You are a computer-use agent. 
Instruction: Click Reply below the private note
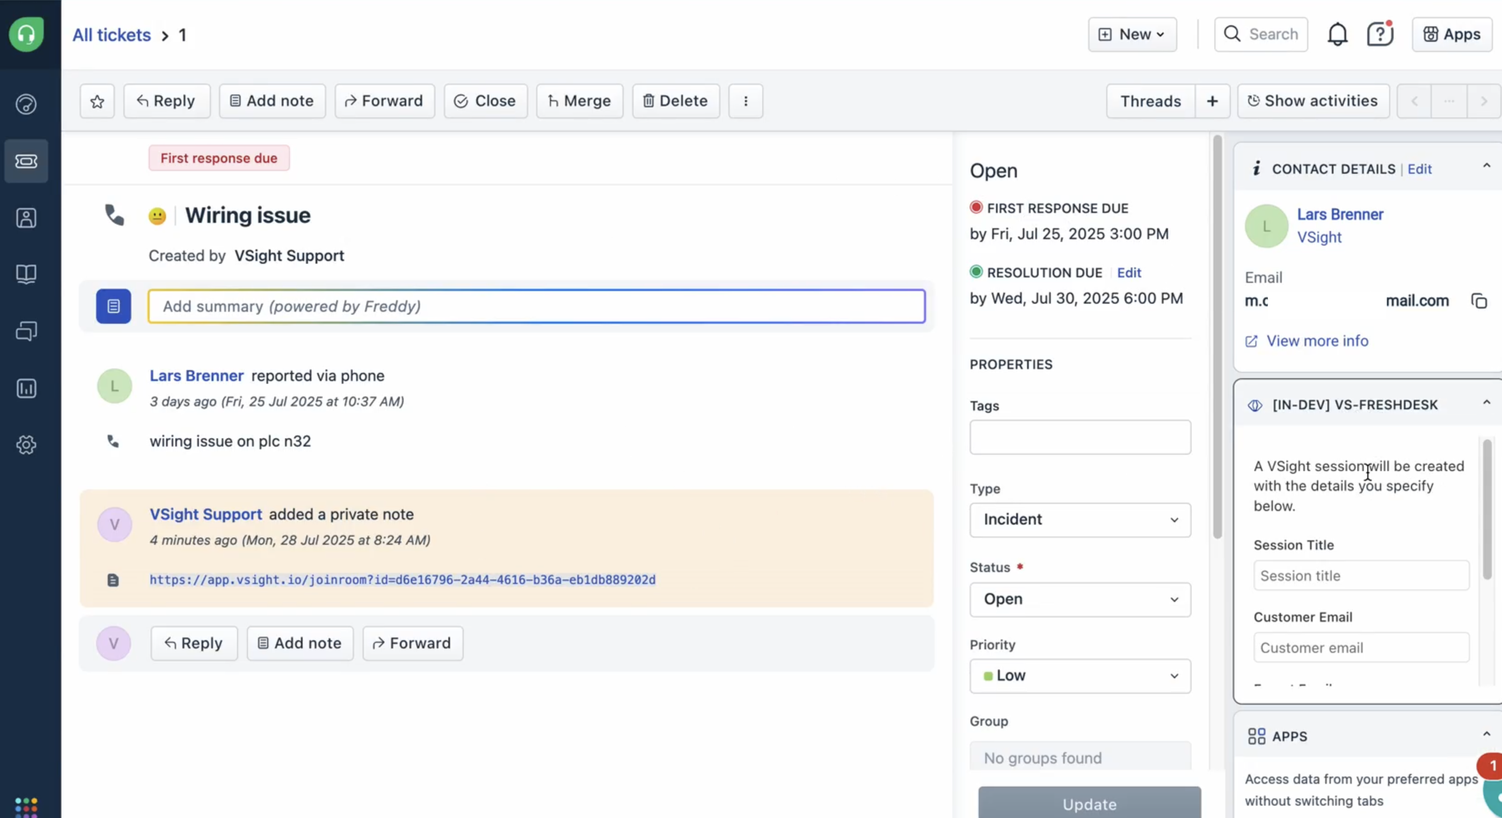(194, 643)
